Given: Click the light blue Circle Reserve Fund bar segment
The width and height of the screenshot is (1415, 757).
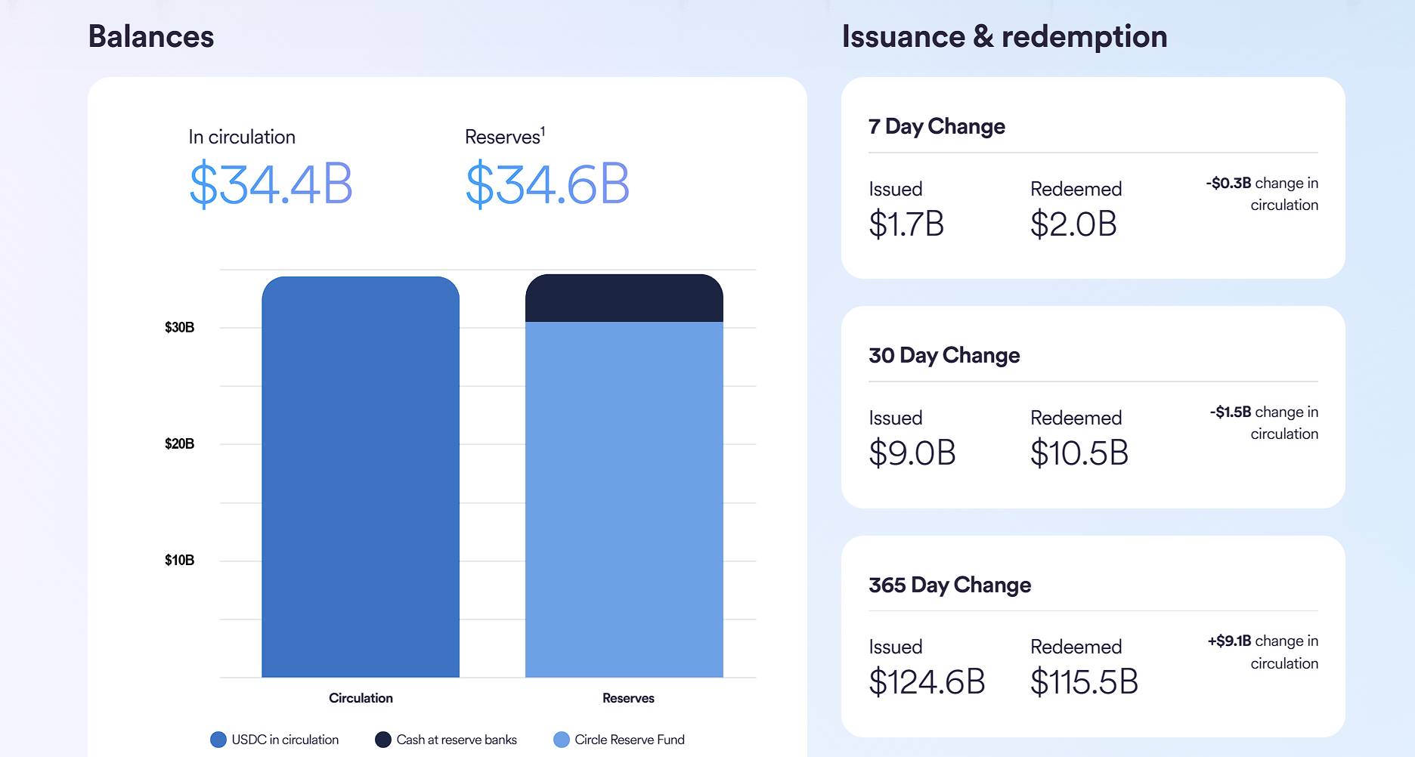Looking at the screenshot, I should click(624, 499).
